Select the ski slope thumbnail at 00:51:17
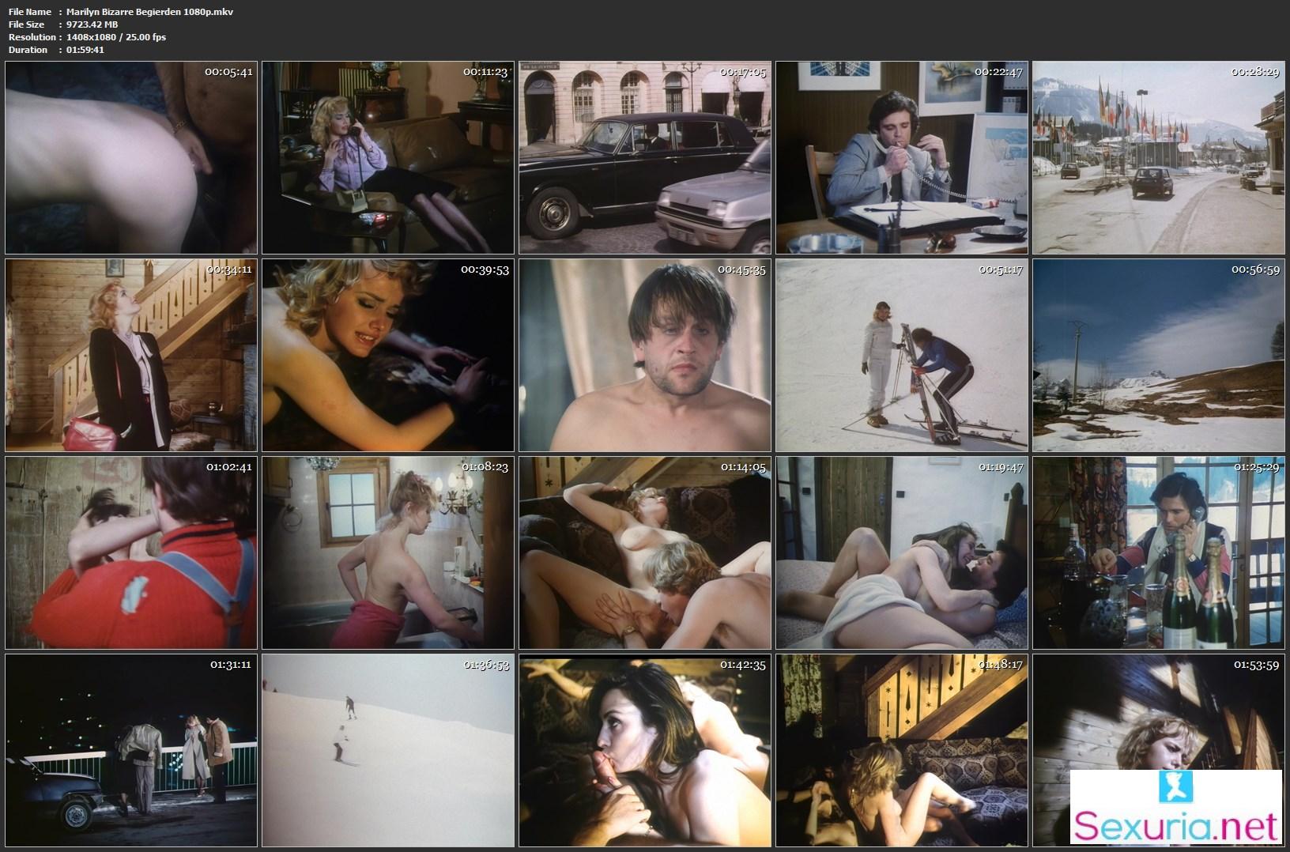 point(902,355)
